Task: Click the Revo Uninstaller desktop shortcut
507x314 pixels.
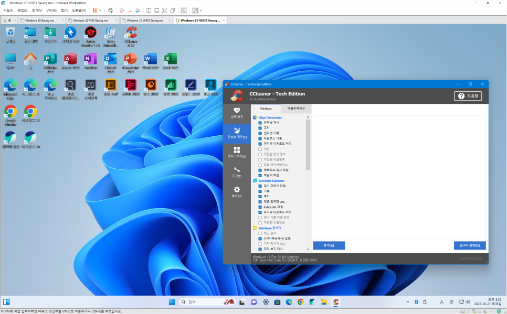Action: coord(110,37)
